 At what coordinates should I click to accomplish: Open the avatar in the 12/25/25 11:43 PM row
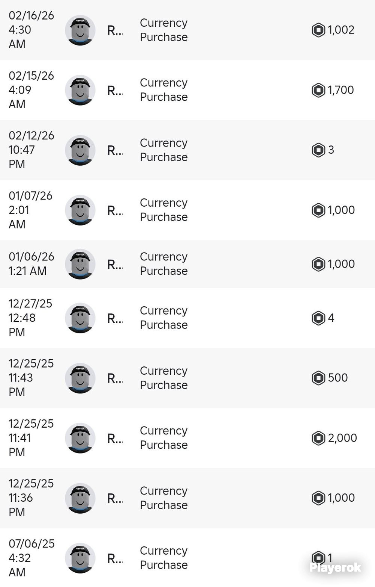80,378
